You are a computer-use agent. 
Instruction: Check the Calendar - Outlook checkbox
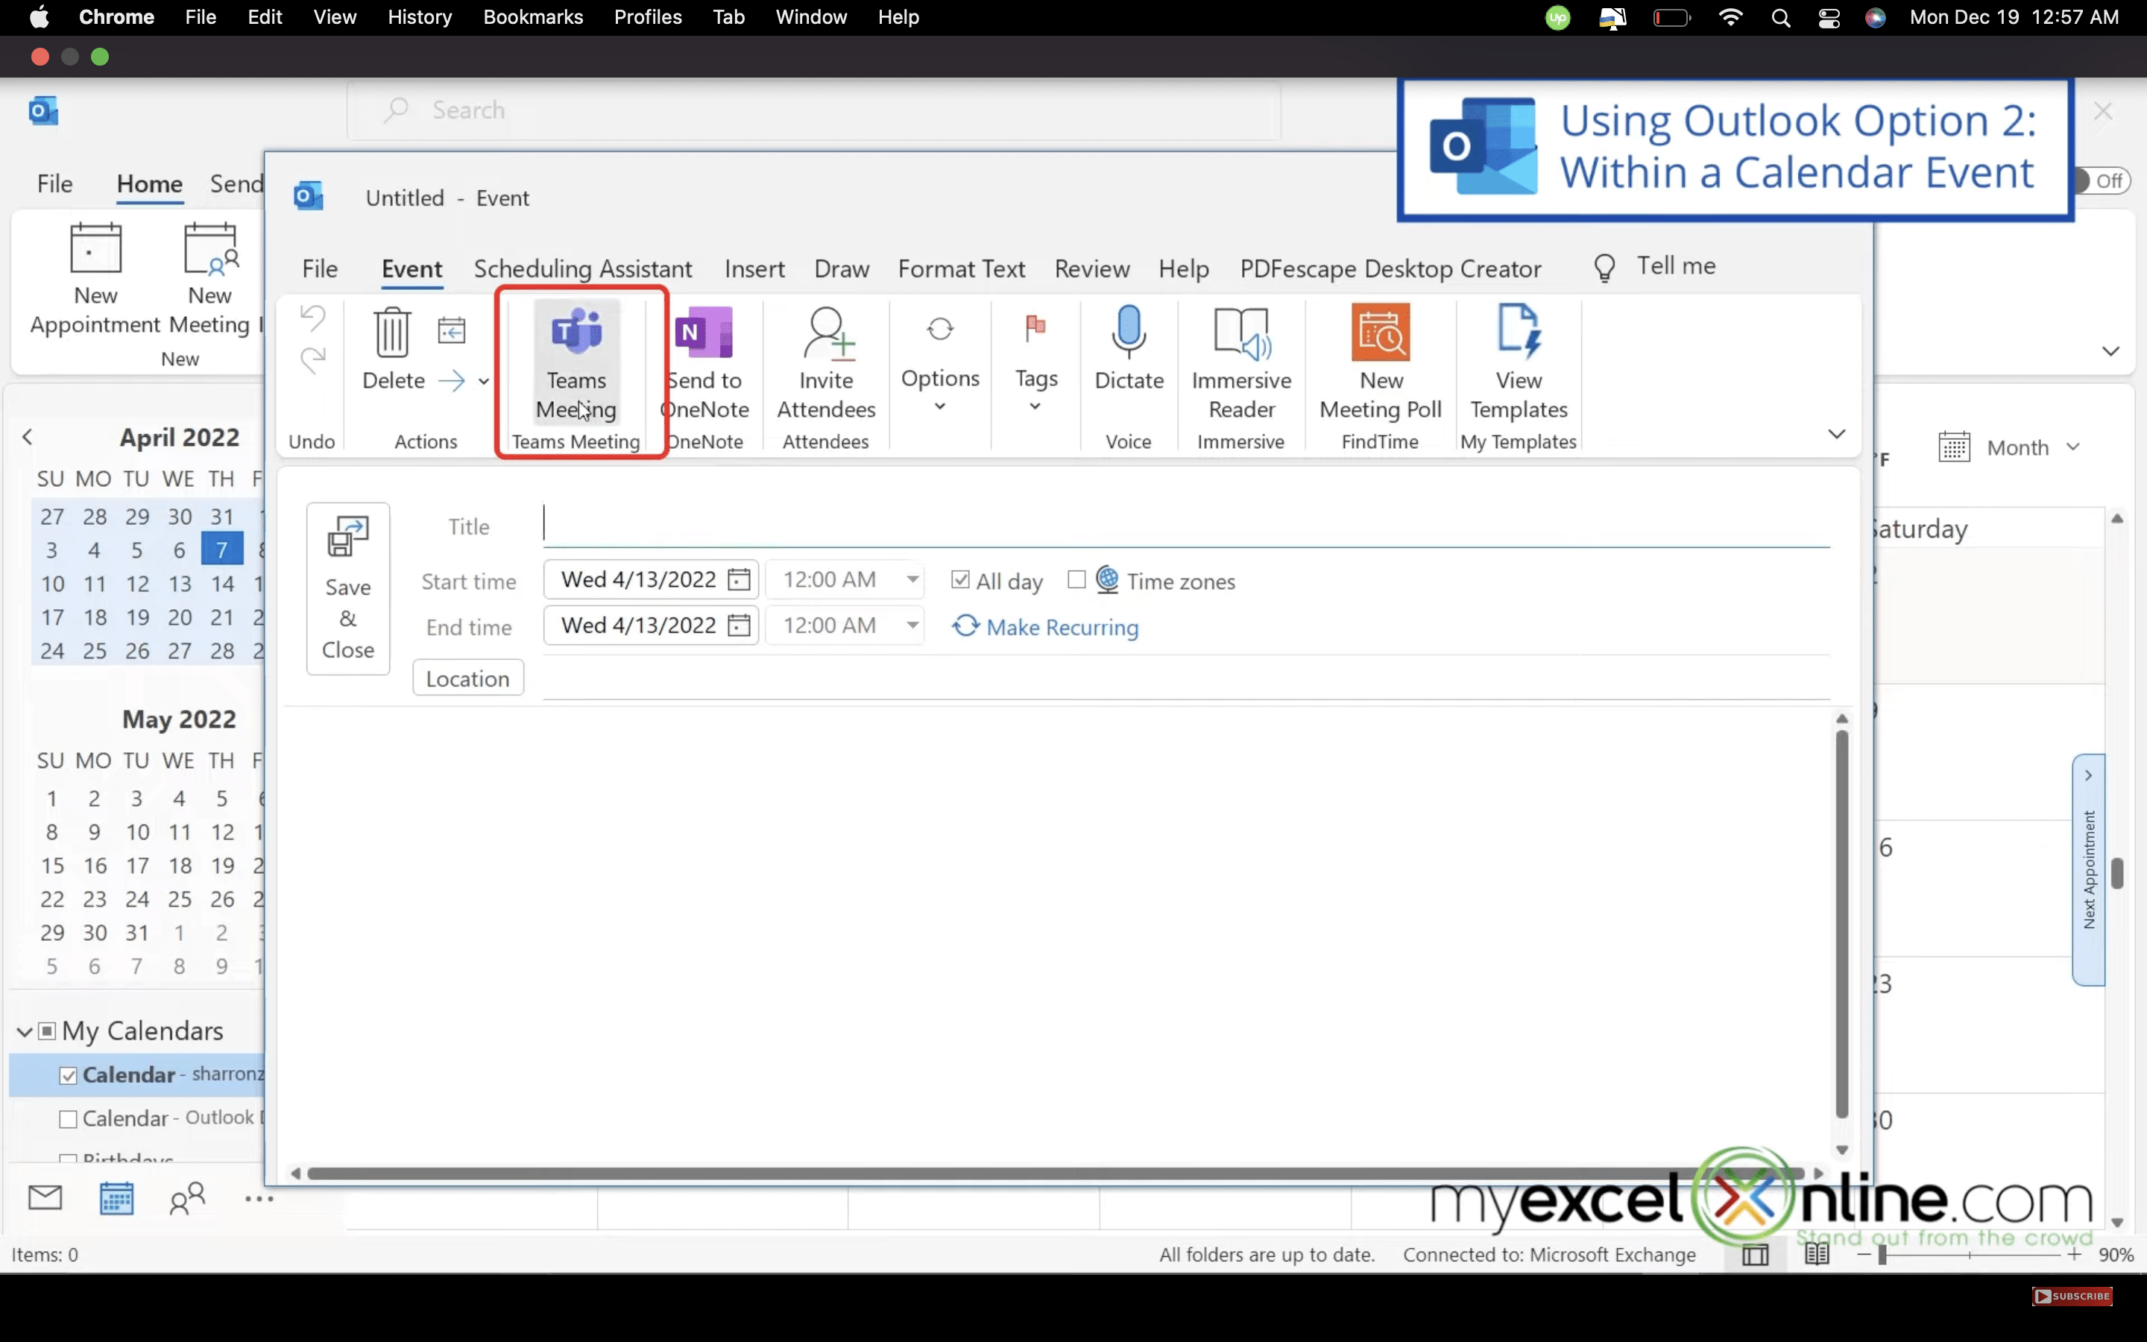pos(69,1119)
